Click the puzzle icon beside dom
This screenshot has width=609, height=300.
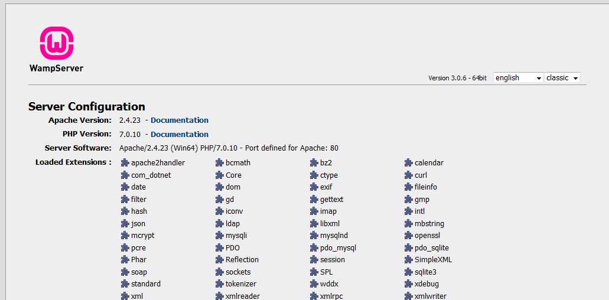pos(220,187)
